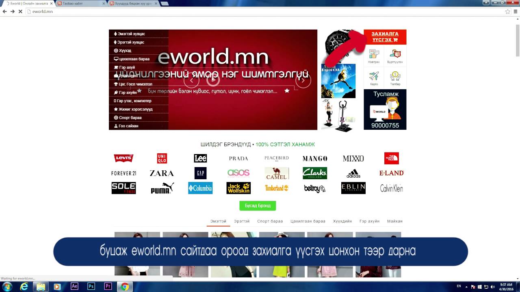Click the MIXXO brand logo

tap(353, 159)
